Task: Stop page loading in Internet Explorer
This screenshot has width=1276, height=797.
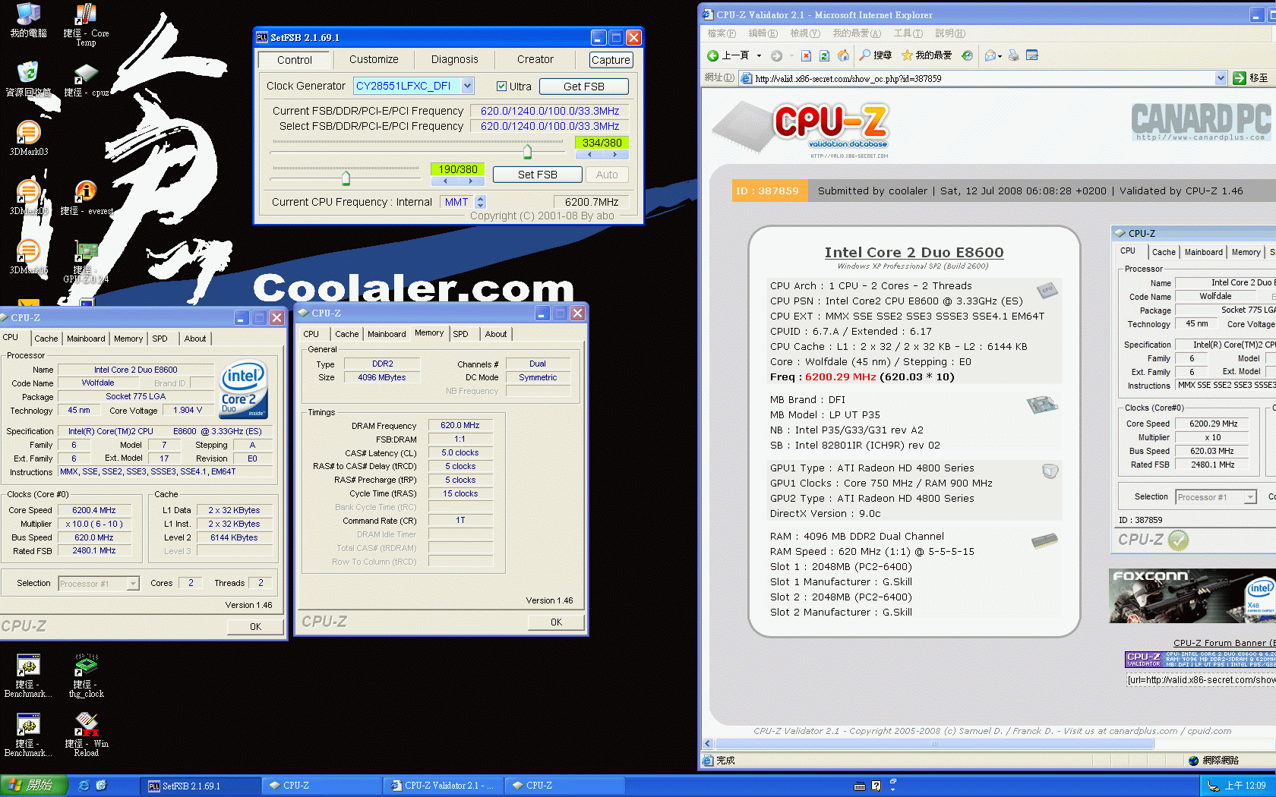Action: 806,55
